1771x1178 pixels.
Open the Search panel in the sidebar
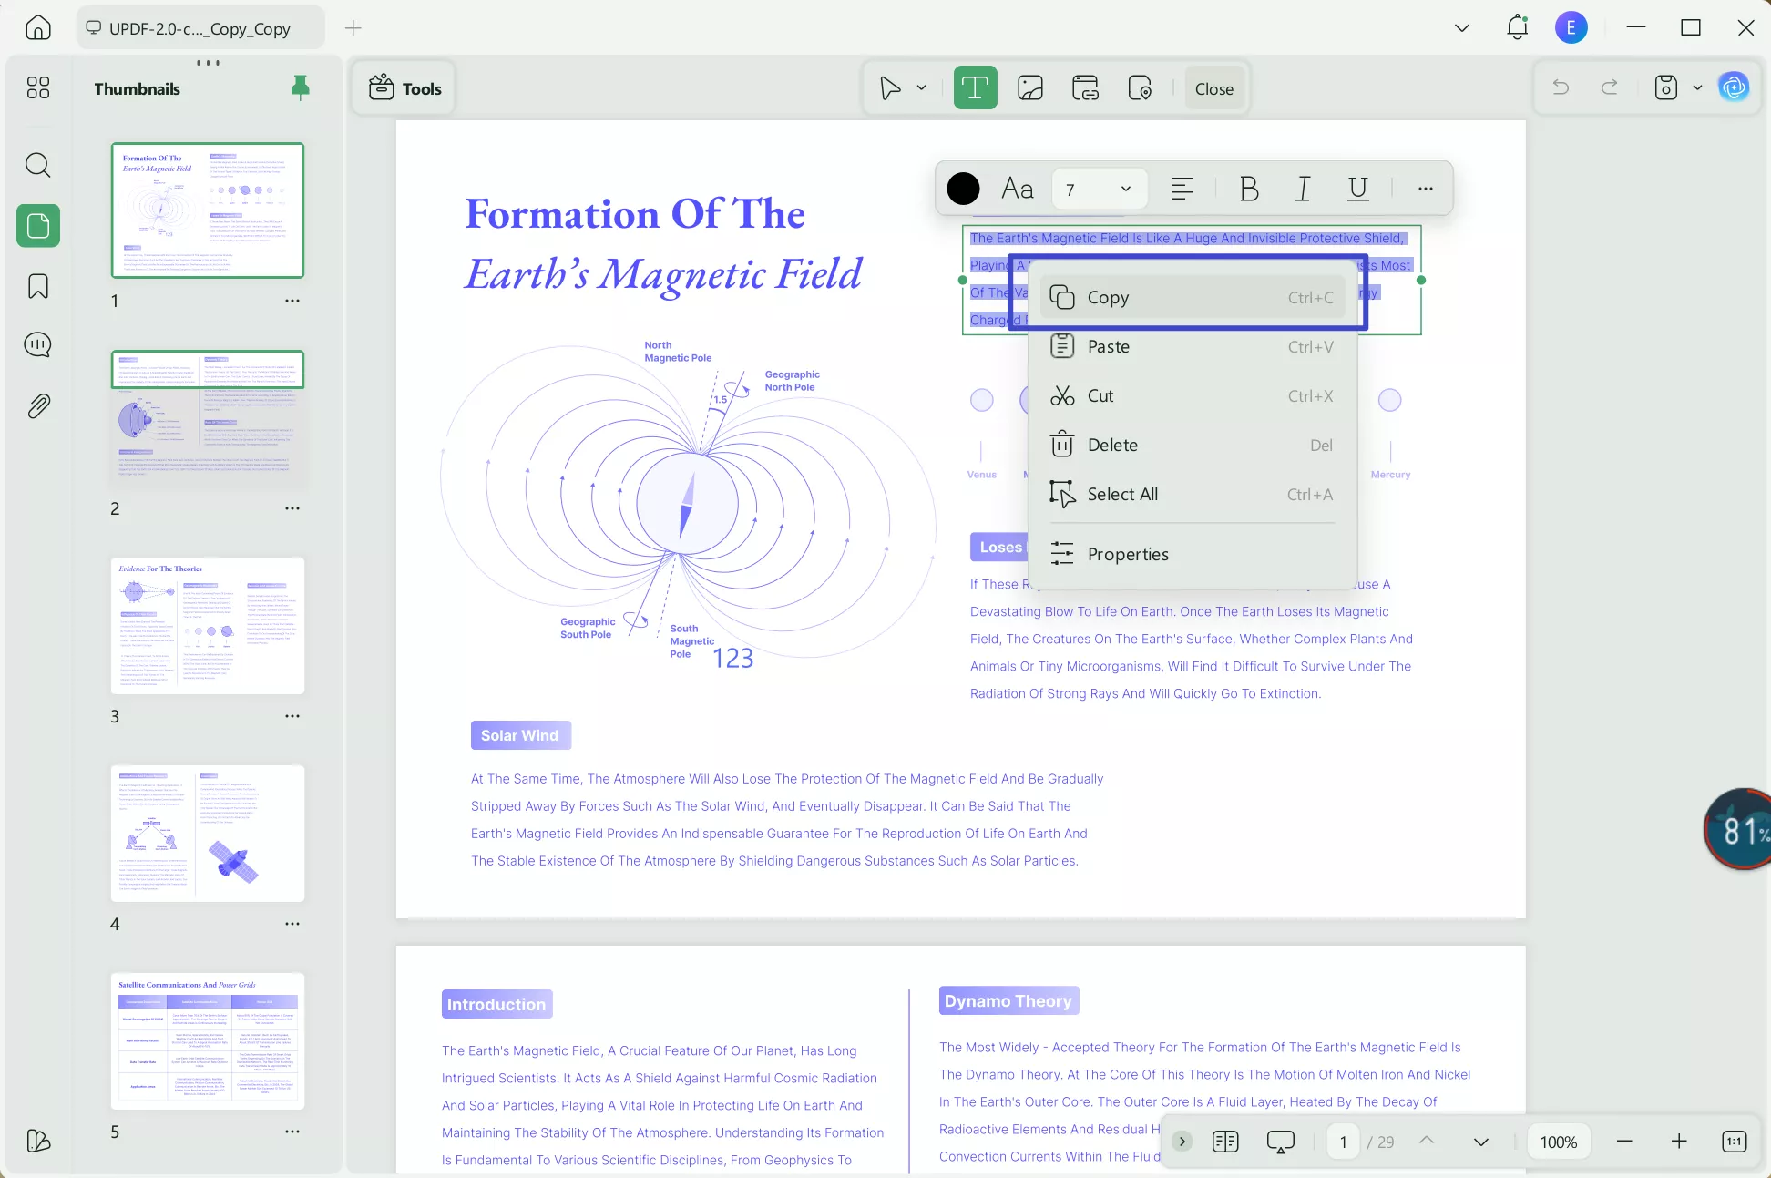click(x=37, y=165)
